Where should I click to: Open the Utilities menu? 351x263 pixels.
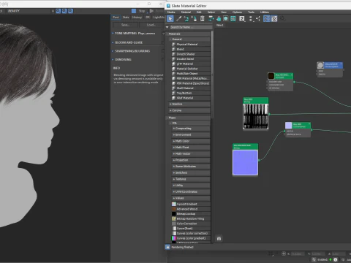265,12
